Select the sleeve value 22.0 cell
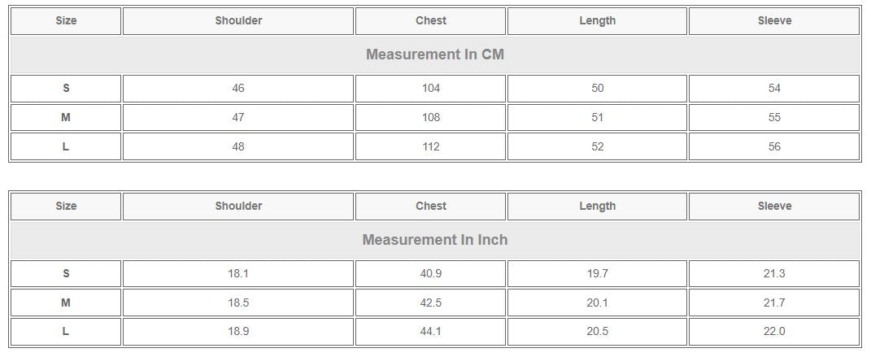The image size is (871, 357). pos(774,332)
